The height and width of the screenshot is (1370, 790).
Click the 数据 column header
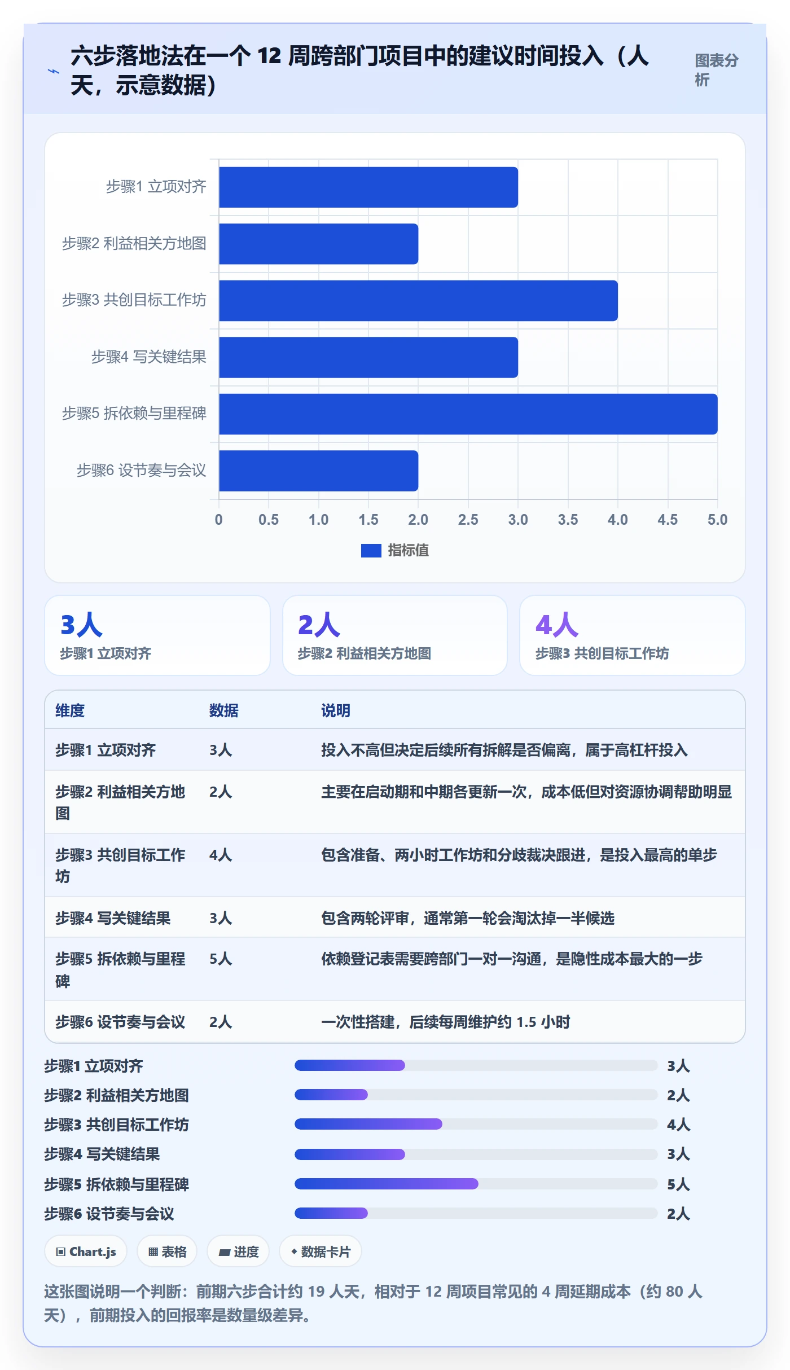tap(224, 710)
